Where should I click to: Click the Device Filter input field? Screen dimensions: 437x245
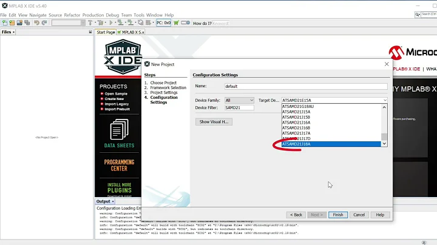(239, 107)
